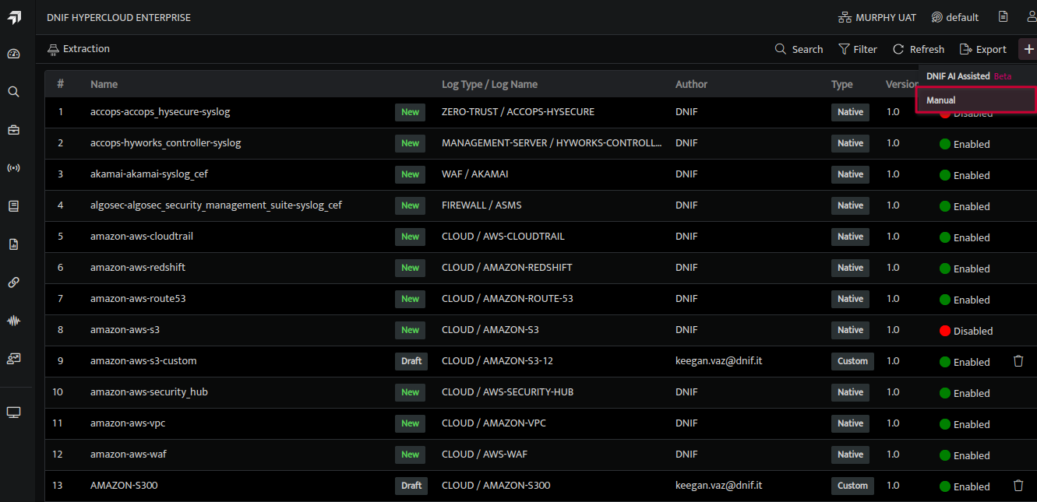Open the workspace briefcase icon in sidebar
The width and height of the screenshot is (1037, 502).
point(13,129)
